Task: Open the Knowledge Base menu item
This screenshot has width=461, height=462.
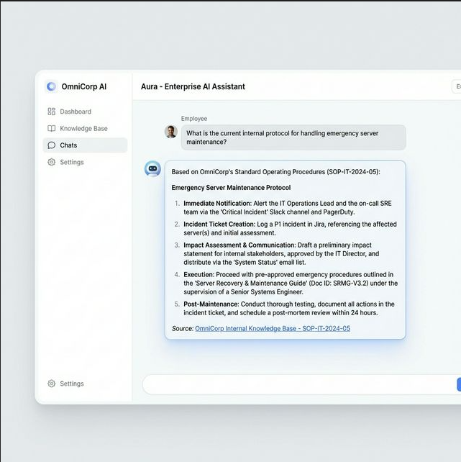Action: (83, 129)
